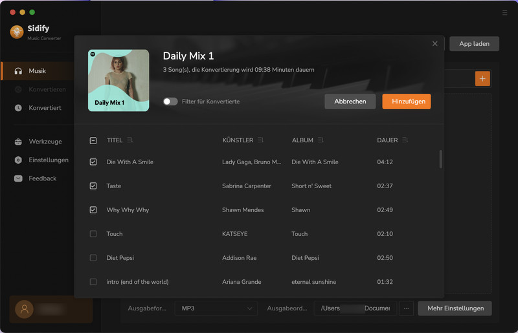518x333 pixels.
Task: Select Konvertieren in the sidebar
Action: pos(47,89)
